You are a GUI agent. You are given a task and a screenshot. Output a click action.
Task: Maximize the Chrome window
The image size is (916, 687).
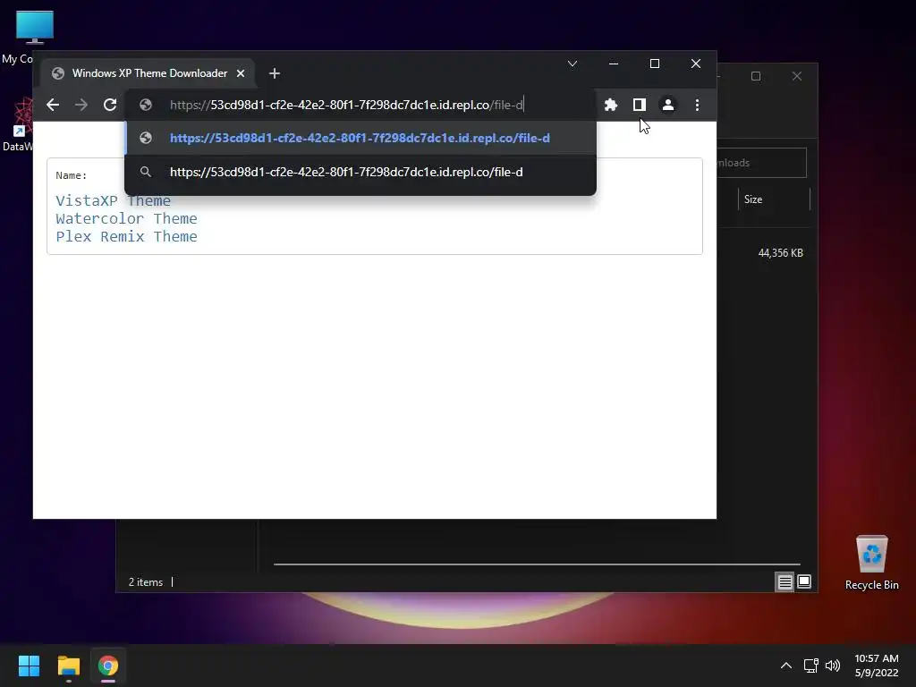click(655, 64)
